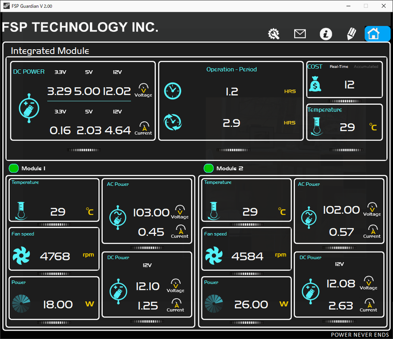Click the Module 1 AC Power plug icon
Image resolution: width=393 pixels, height=339 pixels.
pos(117,218)
